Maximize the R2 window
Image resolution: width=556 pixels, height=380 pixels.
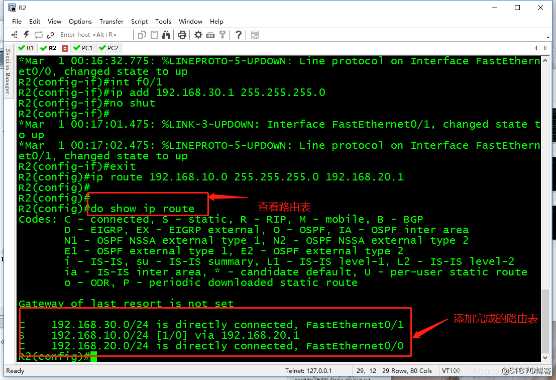coord(517,8)
